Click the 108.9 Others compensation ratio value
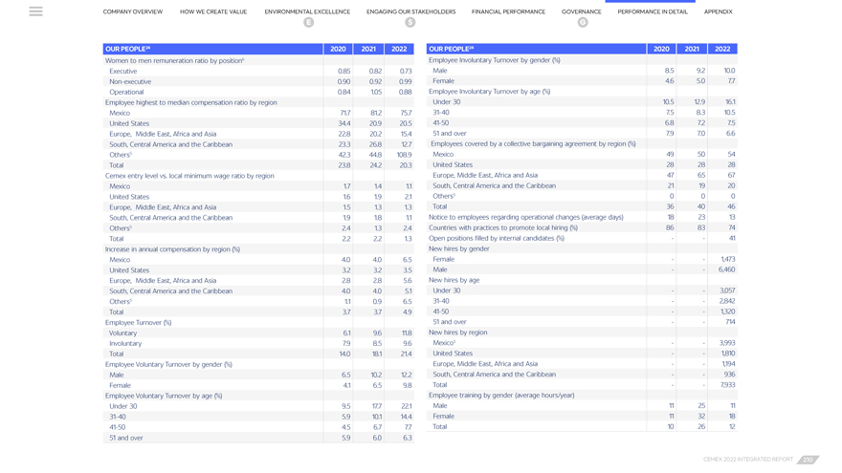This screenshot has height=473, width=842. [405, 155]
